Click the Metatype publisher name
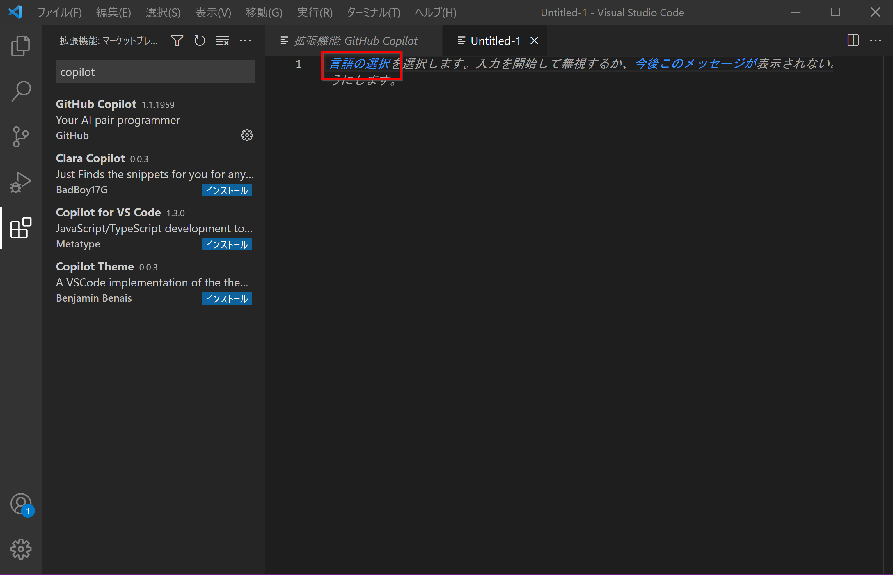This screenshot has height=575, width=893. click(78, 244)
